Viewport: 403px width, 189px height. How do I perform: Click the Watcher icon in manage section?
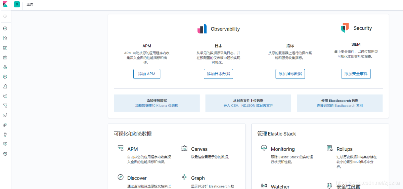tap(264, 186)
